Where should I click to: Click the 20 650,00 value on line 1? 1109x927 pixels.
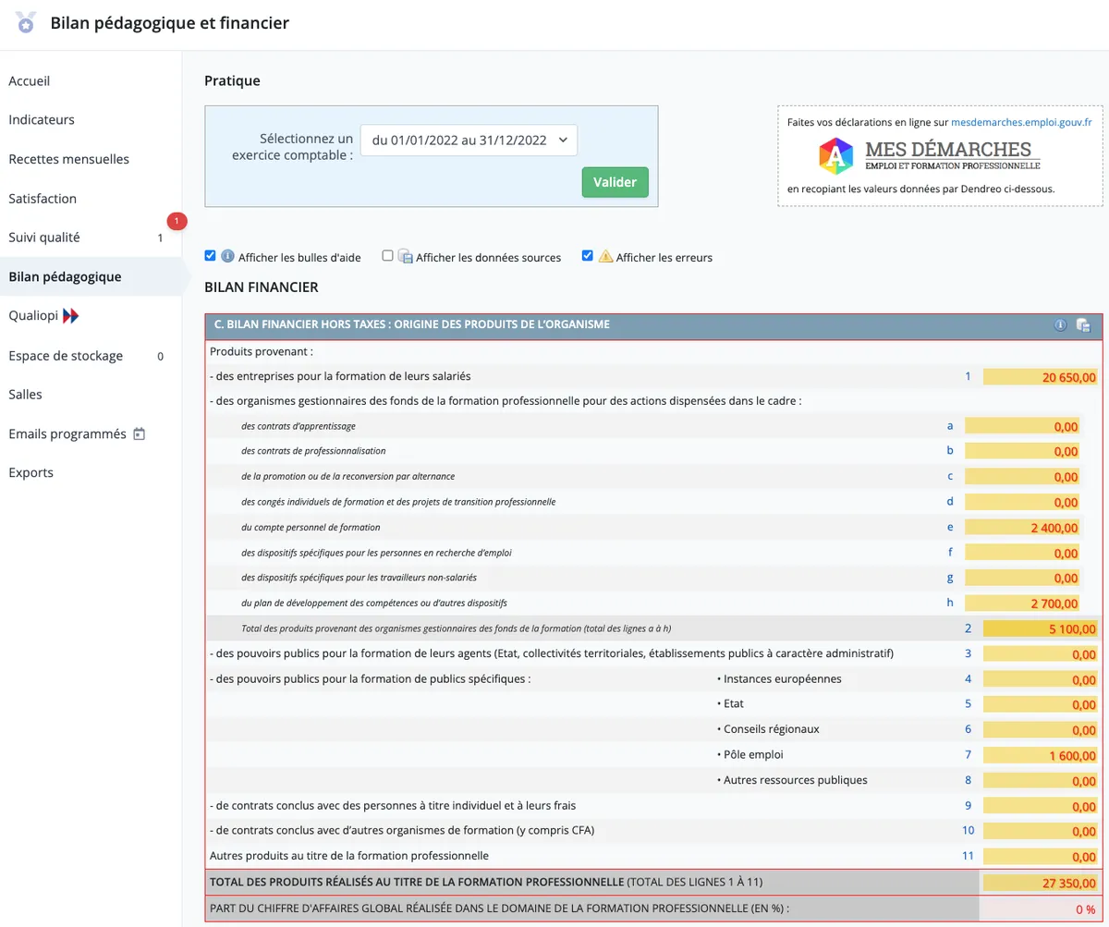1041,377
